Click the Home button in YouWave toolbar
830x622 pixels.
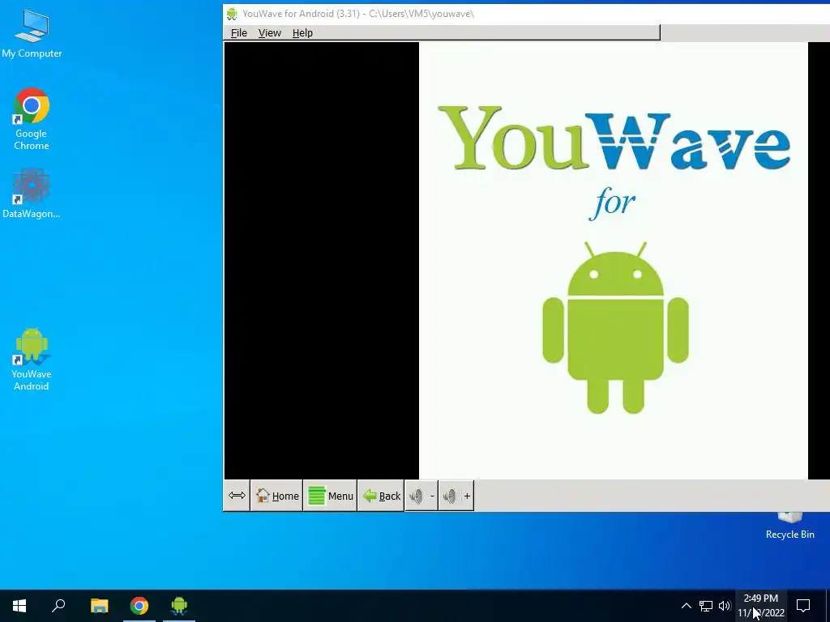pyautogui.click(x=277, y=496)
